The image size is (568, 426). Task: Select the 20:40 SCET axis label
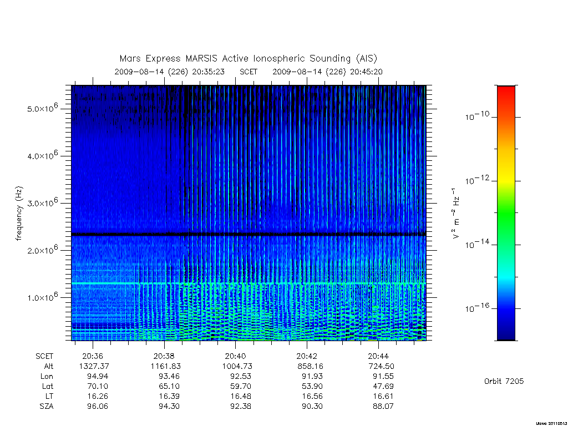[x=235, y=356]
